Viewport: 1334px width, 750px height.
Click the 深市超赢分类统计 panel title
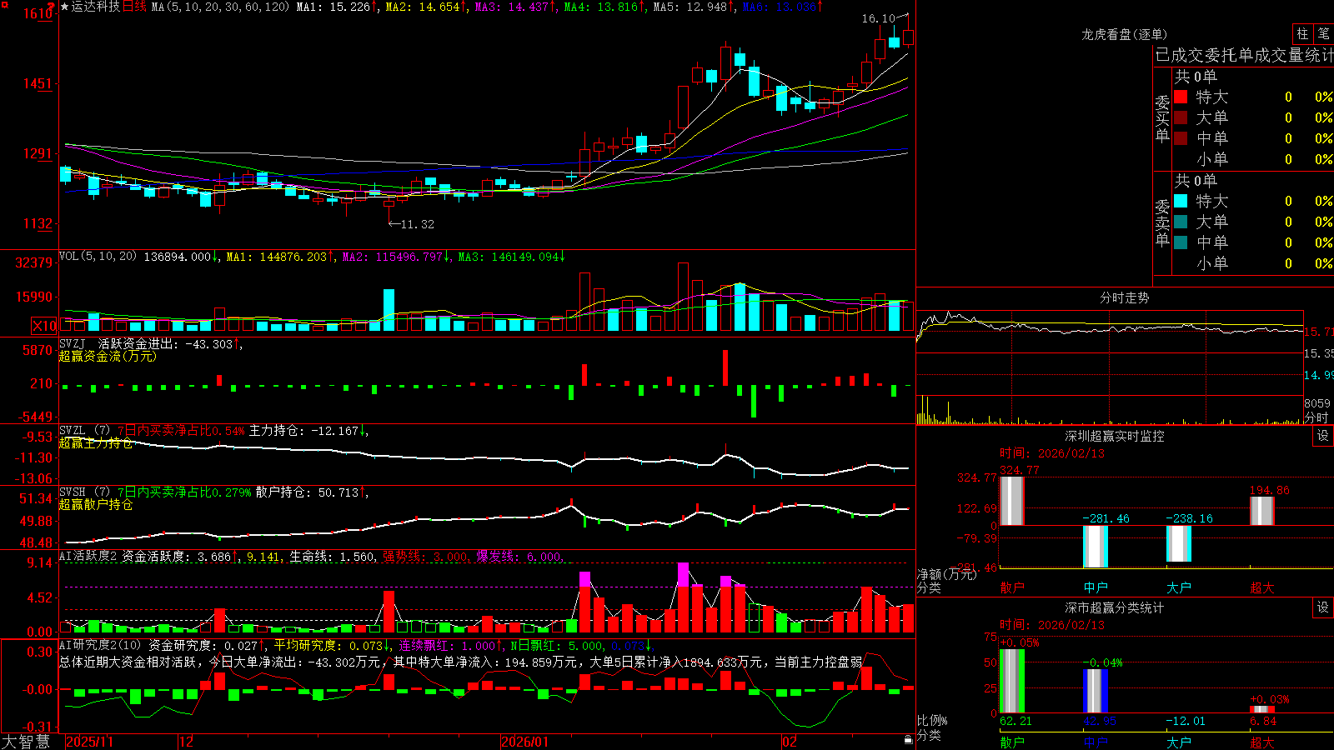tap(1115, 607)
